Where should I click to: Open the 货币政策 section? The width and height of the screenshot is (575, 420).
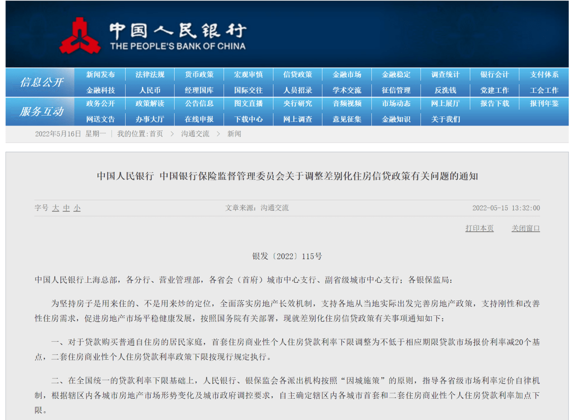[199, 75]
